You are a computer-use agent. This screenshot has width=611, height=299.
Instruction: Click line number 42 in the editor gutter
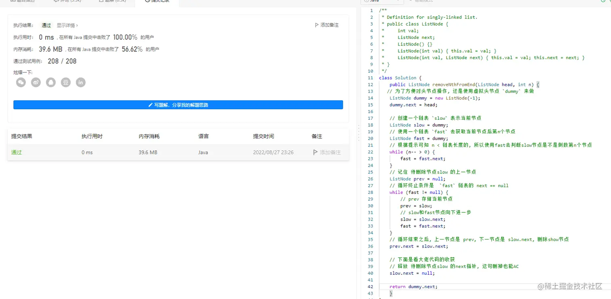pyautogui.click(x=371, y=286)
